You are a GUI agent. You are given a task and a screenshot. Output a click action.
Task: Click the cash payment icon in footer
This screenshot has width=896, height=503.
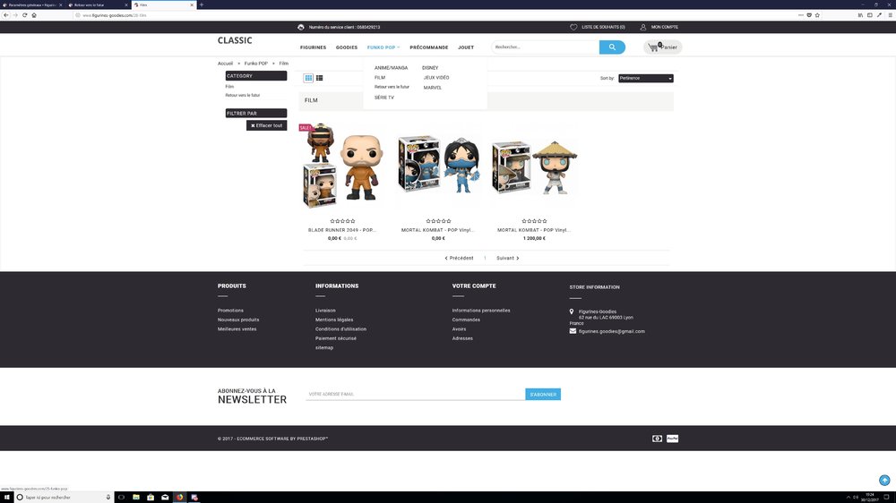(657, 439)
